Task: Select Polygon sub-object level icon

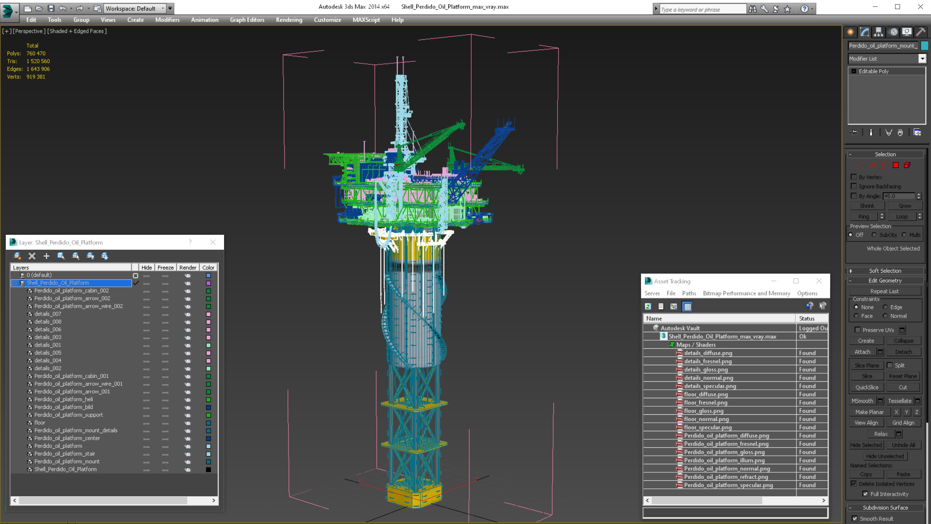Action: 895,165
